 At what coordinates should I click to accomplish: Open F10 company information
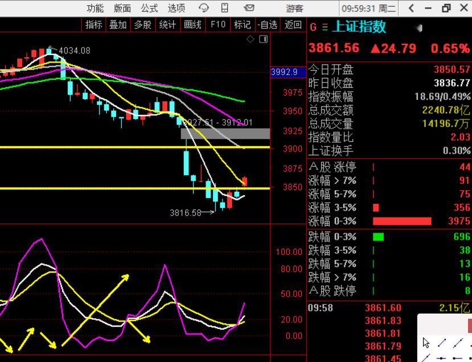point(218,24)
